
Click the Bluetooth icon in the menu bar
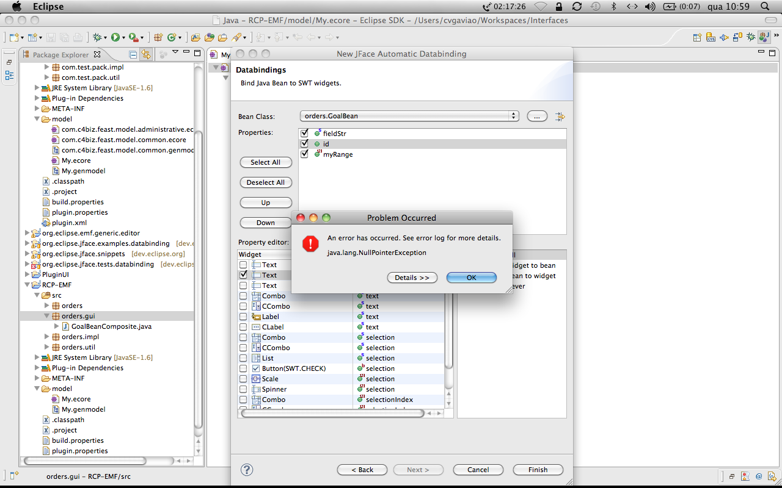point(614,7)
